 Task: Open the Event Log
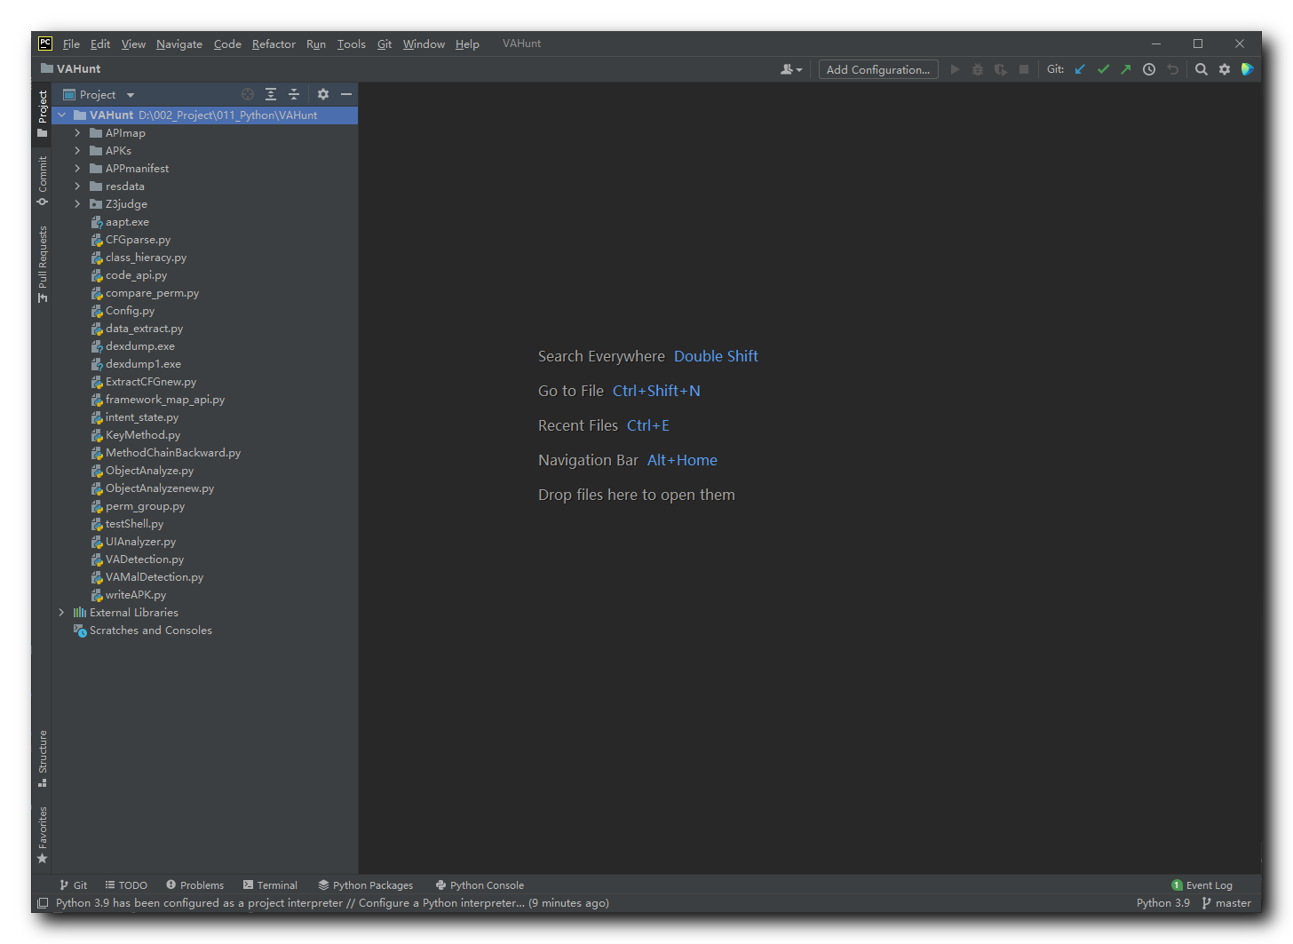[1202, 885]
